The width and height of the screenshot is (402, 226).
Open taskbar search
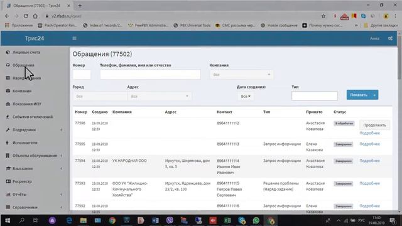click(22, 220)
